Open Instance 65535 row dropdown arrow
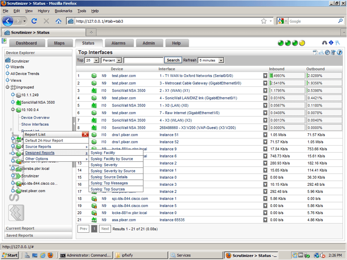The height and width of the screenshot is (260, 347). pyautogui.click(x=265, y=220)
